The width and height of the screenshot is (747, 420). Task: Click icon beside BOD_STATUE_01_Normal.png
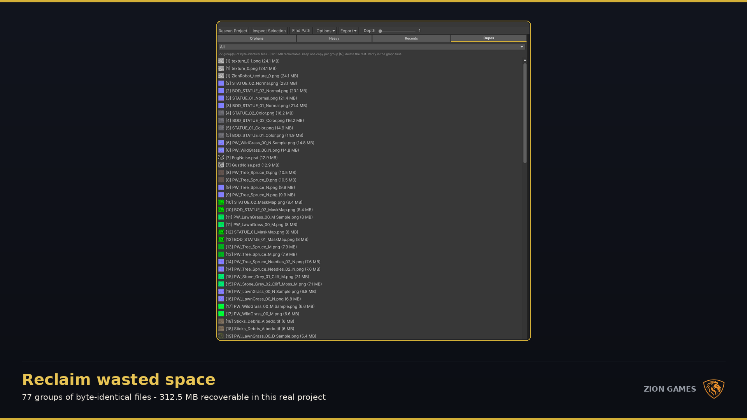[x=221, y=105]
